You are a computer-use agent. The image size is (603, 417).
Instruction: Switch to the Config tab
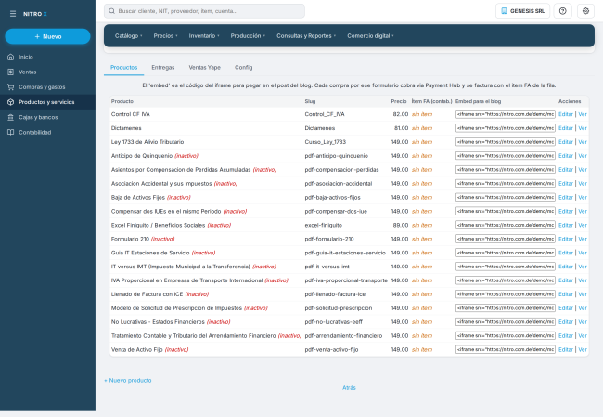click(x=243, y=68)
